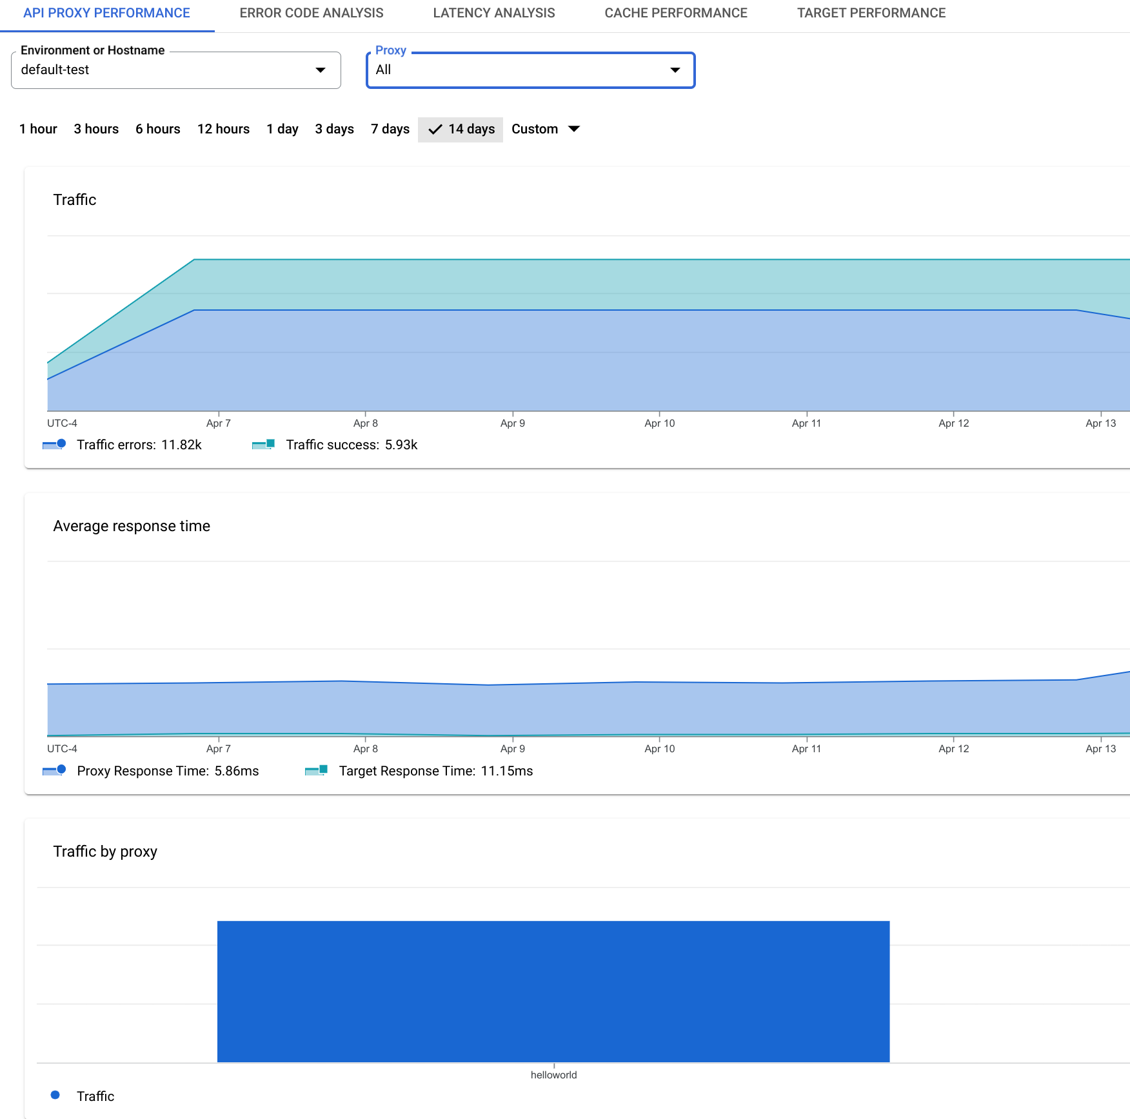Toggle the Traffic legend dot in proxy chart

(x=55, y=1095)
